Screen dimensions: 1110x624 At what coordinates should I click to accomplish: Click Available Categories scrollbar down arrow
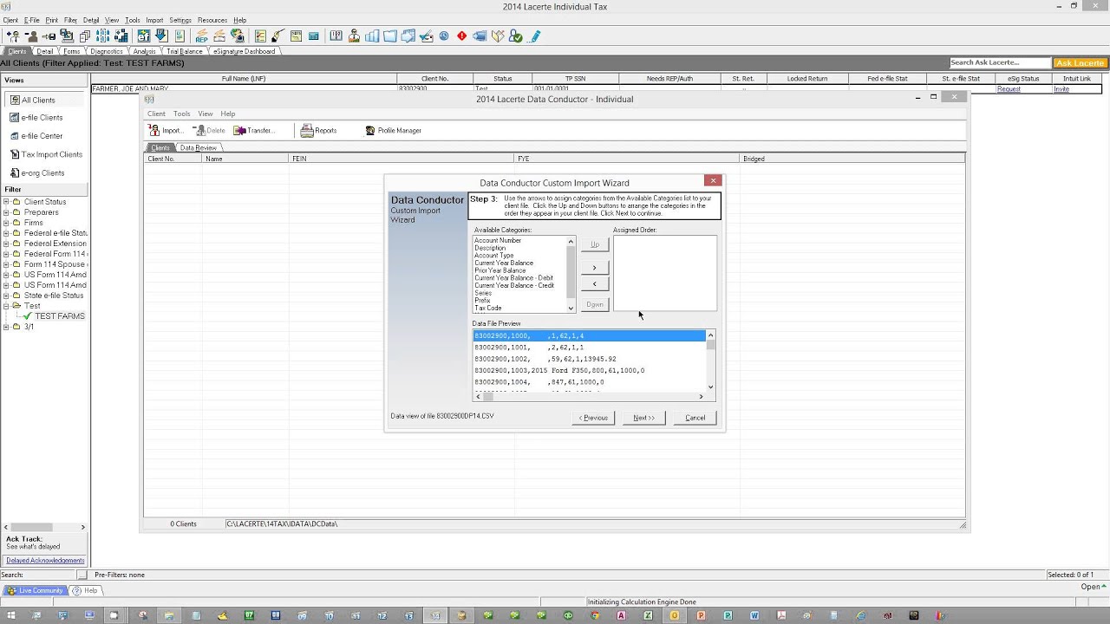pos(571,308)
